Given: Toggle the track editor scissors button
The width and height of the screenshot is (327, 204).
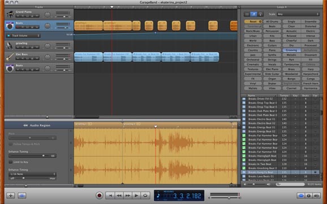Looking at the screenshot, I should tap(22, 195).
